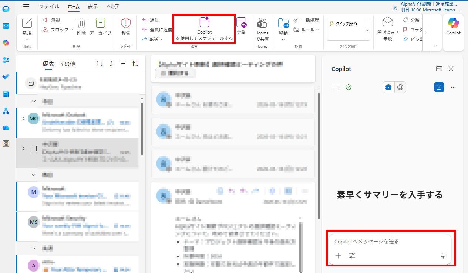The height and width of the screenshot is (273, 468).
Task: Switch to the その他 inbox tab
Action: click(x=68, y=64)
